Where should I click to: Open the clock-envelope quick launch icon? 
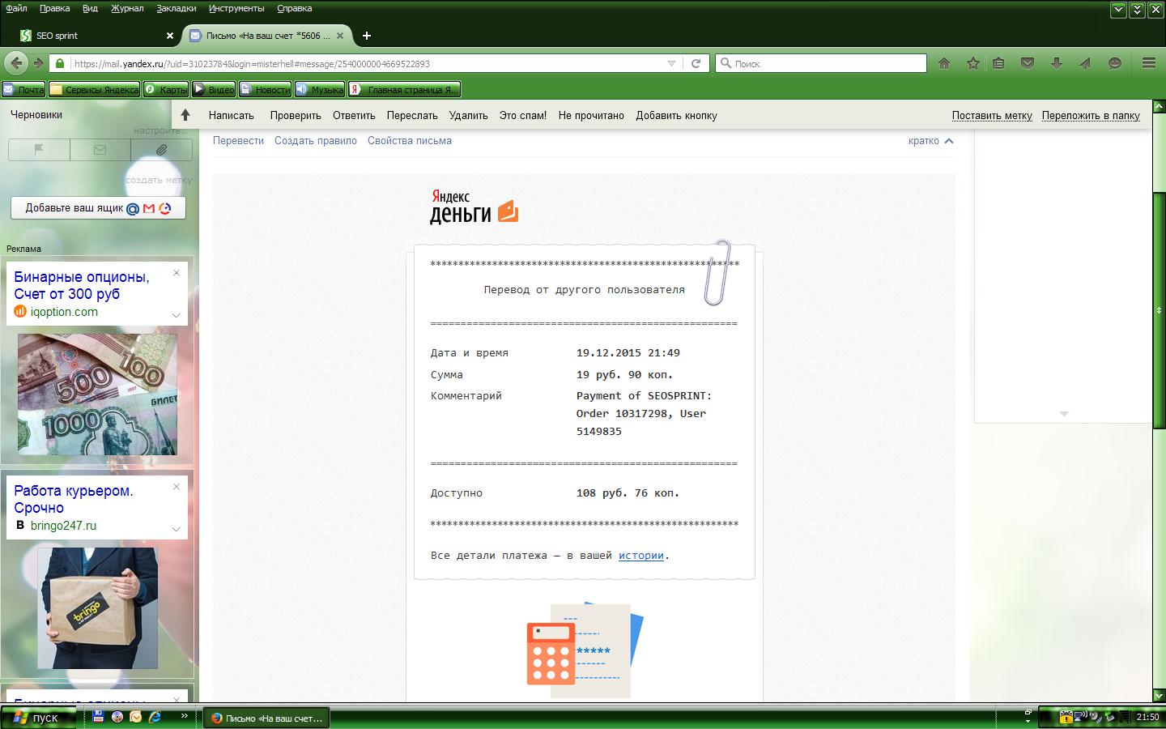[136, 717]
